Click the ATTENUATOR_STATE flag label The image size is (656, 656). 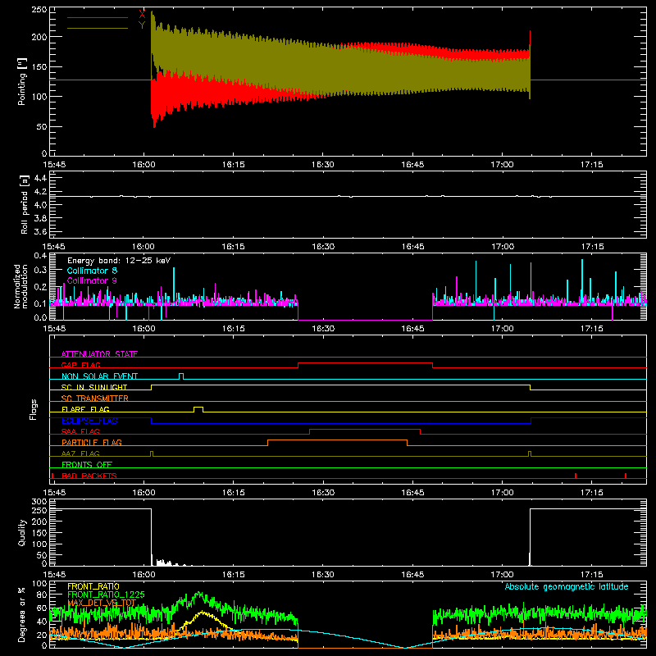point(99,354)
